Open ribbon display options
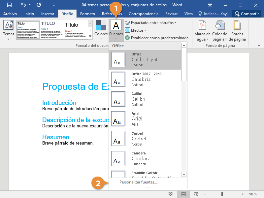Viewport: 264px width, 198px height. pos(210,5)
